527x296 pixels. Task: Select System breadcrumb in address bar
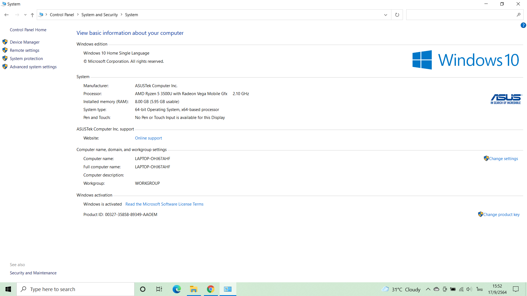131,15
